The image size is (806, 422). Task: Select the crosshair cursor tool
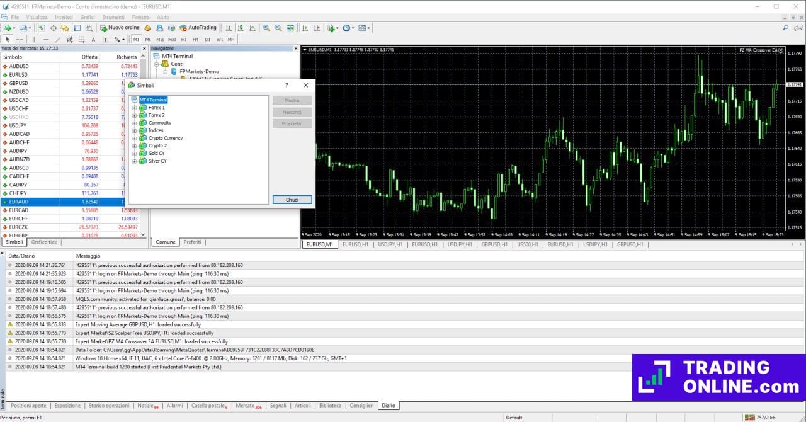point(21,39)
